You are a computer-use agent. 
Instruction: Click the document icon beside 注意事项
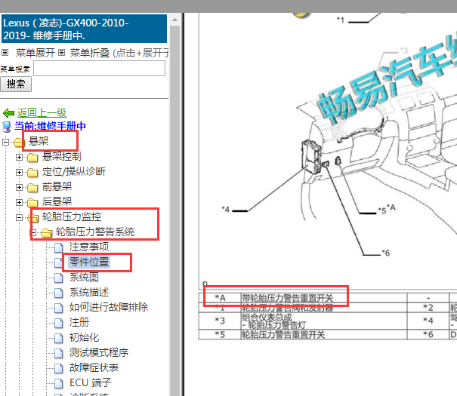[x=59, y=247]
